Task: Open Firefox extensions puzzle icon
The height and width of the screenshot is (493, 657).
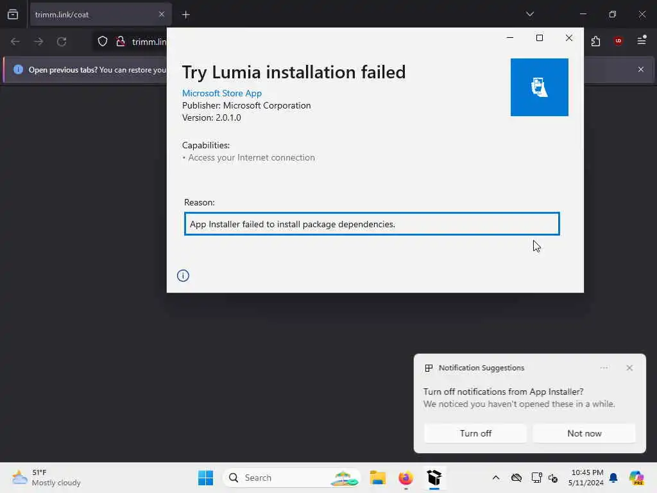Action: 595,41
